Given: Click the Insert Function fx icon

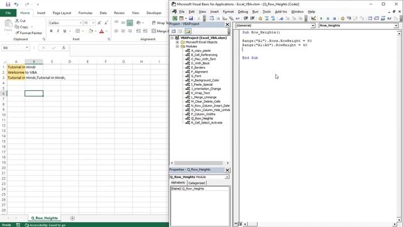Looking at the screenshot, I should pos(64,48).
